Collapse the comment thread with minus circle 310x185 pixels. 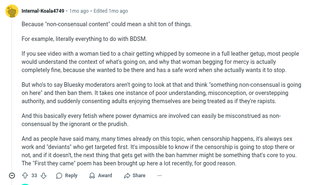pyautogui.click(x=12, y=176)
